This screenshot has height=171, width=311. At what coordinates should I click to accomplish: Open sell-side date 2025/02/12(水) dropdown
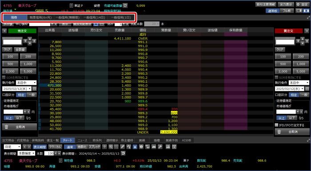click(x=17, y=88)
